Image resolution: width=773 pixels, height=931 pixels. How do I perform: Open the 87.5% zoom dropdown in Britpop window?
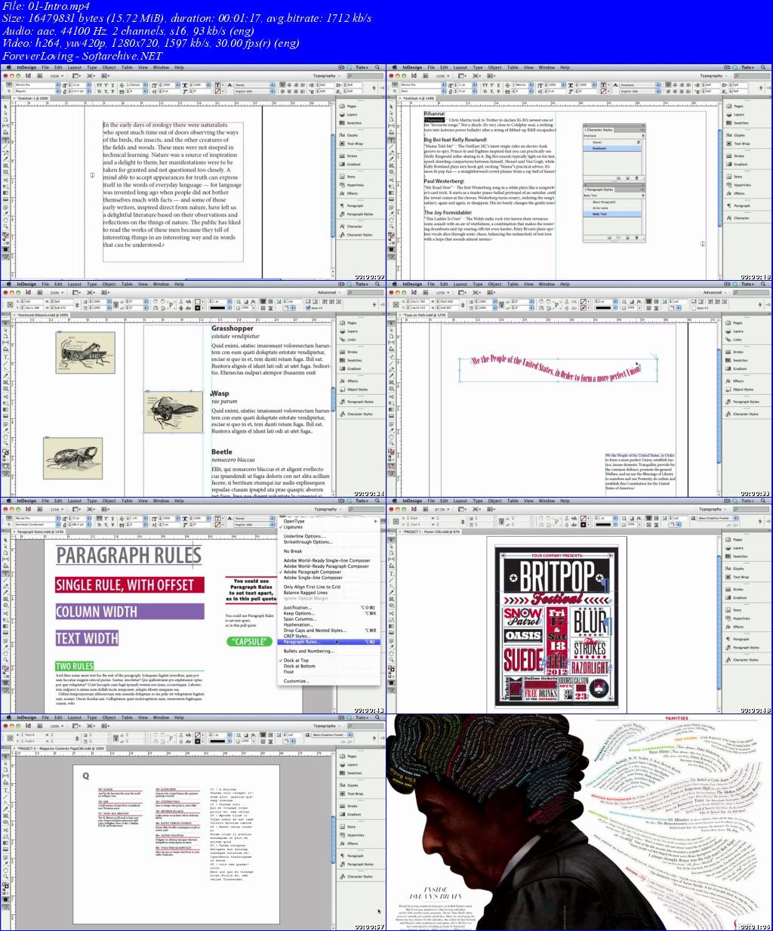(x=444, y=509)
